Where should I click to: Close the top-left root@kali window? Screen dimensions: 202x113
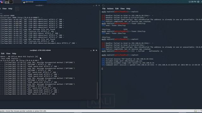(99, 6)
